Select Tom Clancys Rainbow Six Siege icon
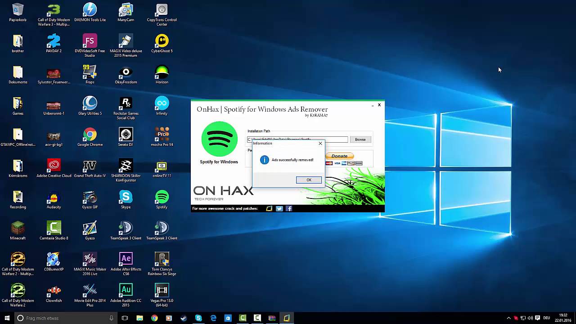The height and width of the screenshot is (324, 576). click(162, 265)
